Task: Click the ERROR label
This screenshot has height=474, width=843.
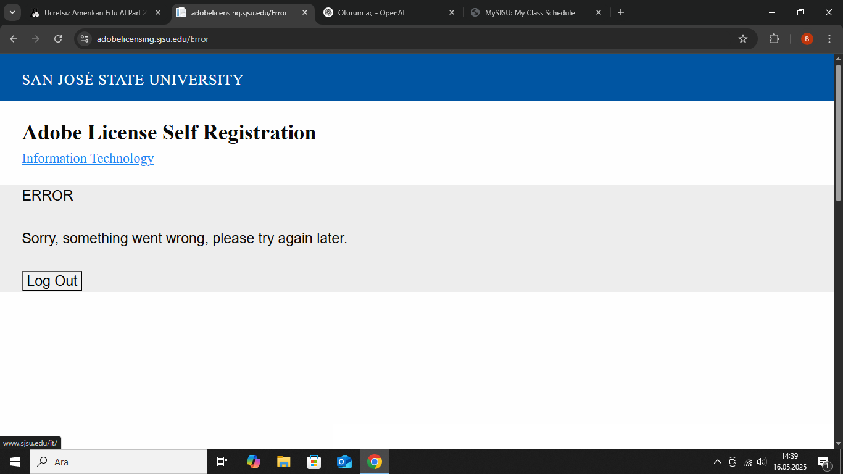Action: point(48,196)
